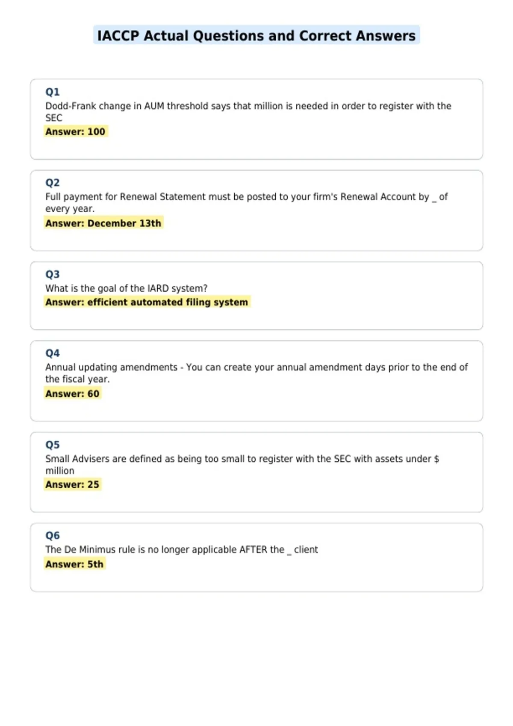Click the Small Advisers question text

click(x=242, y=464)
